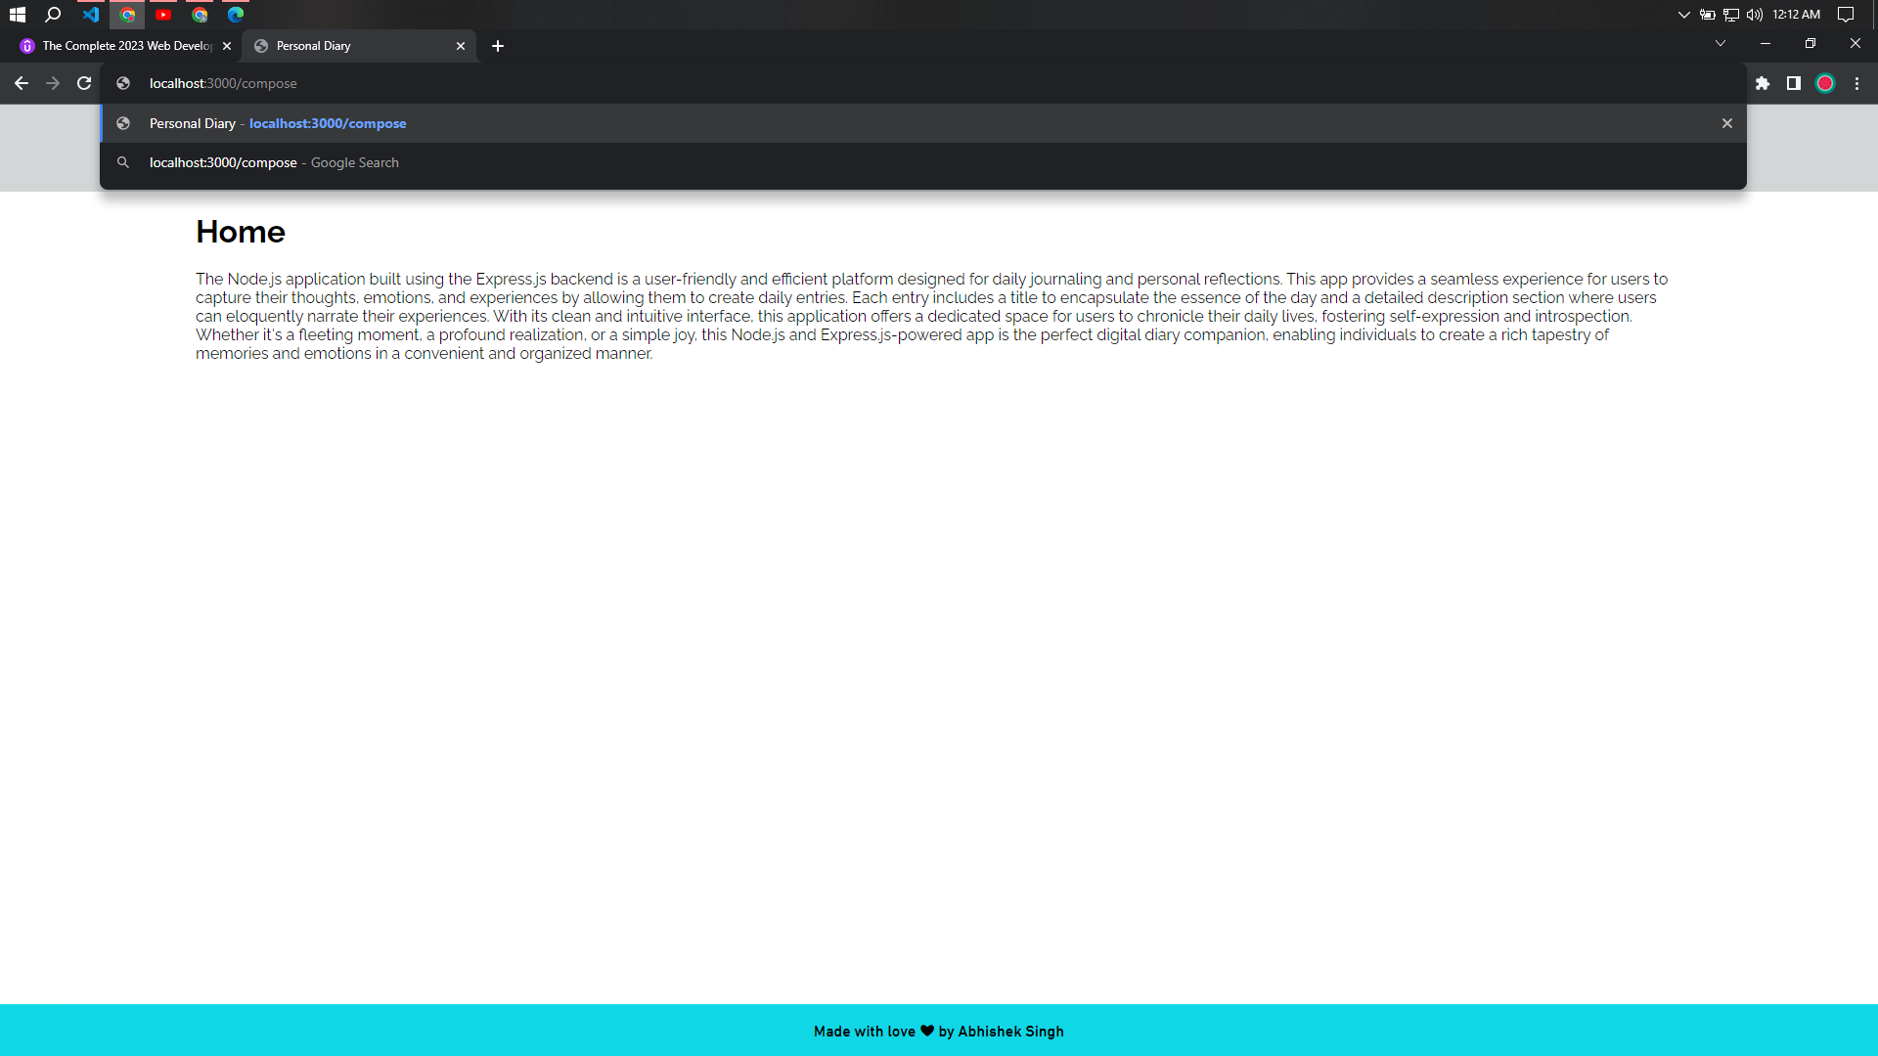1878x1056 pixels.
Task: Open YouTube from the taskbar
Action: point(163,15)
